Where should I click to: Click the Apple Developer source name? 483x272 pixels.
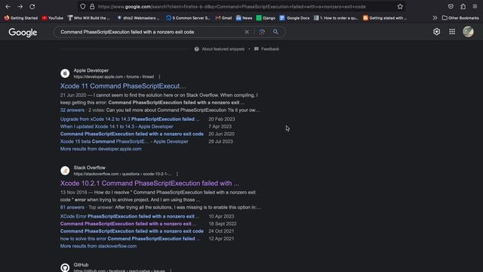pos(91,70)
